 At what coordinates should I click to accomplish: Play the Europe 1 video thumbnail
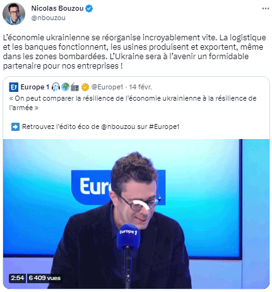point(136,213)
